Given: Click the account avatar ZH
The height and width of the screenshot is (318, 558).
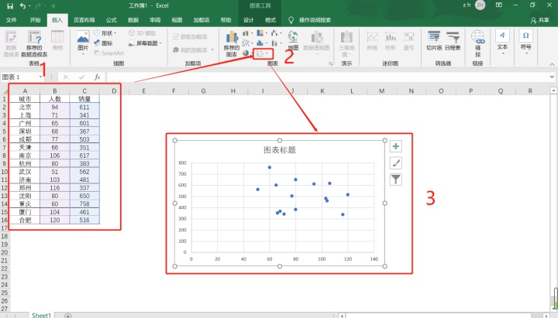Looking at the screenshot, I should click(x=480, y=5).
